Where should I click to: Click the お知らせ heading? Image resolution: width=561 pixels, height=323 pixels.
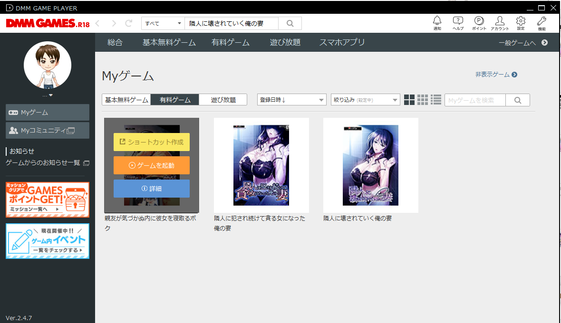click(22, 151)
